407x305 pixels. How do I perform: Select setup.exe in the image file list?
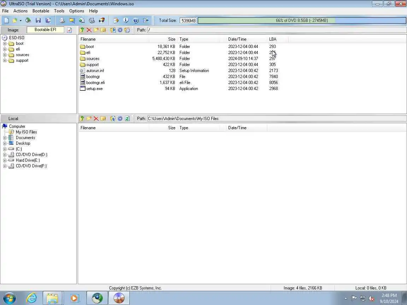[94, 89]
